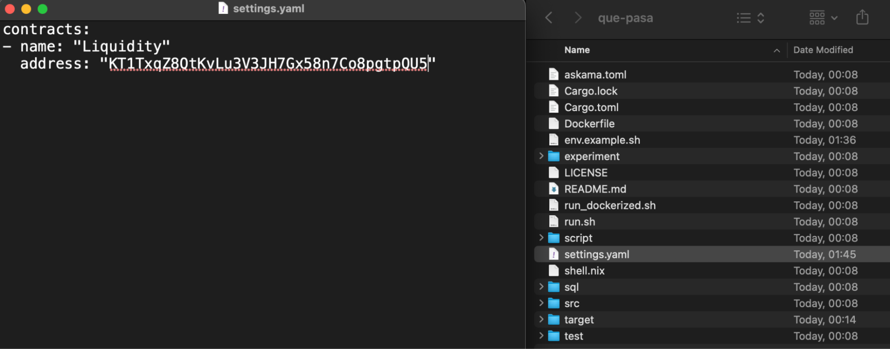Sort by Date Modified column
Viewport: 890px width, 349px height.
tap(823, 50)
